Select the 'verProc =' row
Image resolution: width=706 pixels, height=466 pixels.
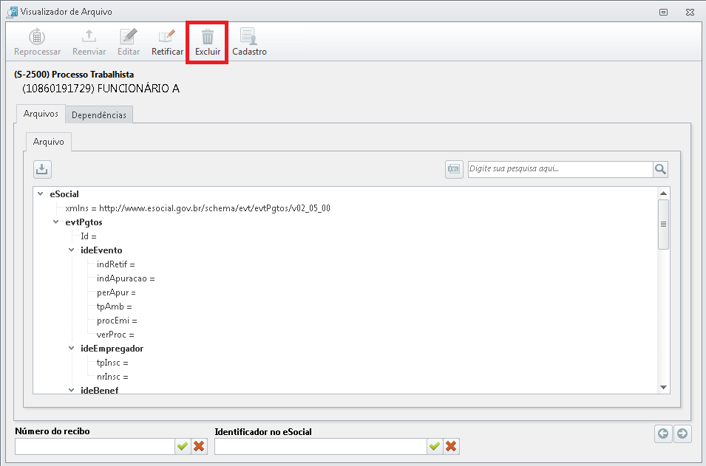point(115,335)
